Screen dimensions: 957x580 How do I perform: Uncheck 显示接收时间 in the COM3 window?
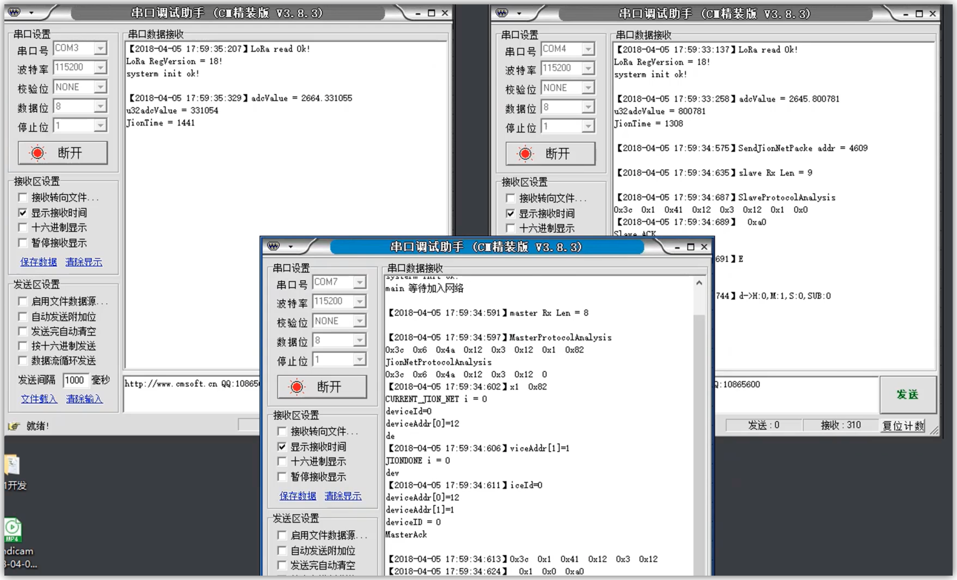point(23,213)
